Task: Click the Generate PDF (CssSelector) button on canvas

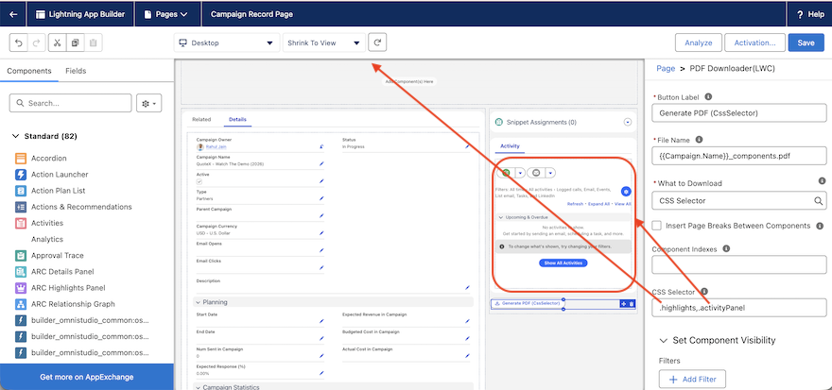Action: (x=528, y=304)
